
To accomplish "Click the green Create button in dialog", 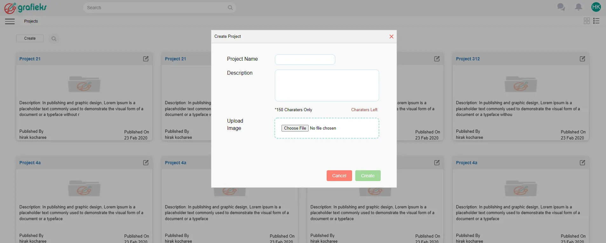I will (368, 176).
